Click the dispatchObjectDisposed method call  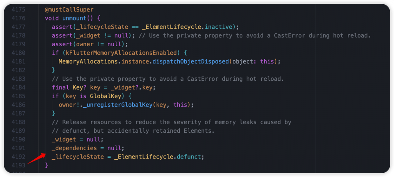tap(190, 61)
